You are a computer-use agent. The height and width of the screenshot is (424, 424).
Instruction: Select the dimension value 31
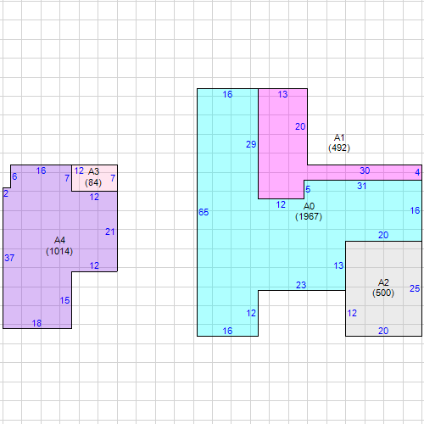coord(362,186)
